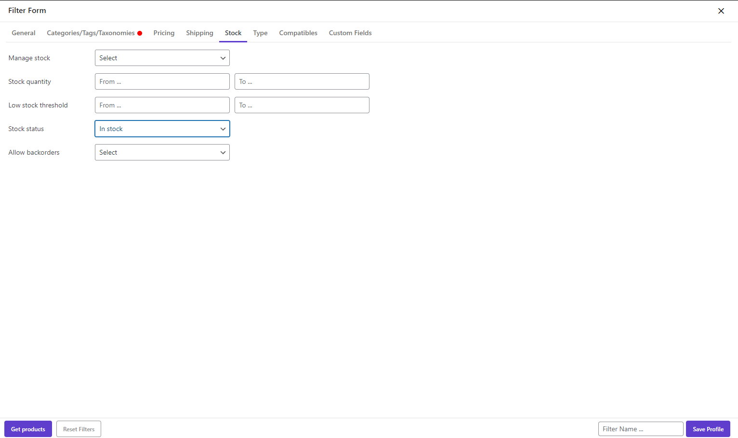The height and width of the screenshot is (438, 738).
Task: Focus the Low stock threshold To field
Action: (x=302, y=105)
